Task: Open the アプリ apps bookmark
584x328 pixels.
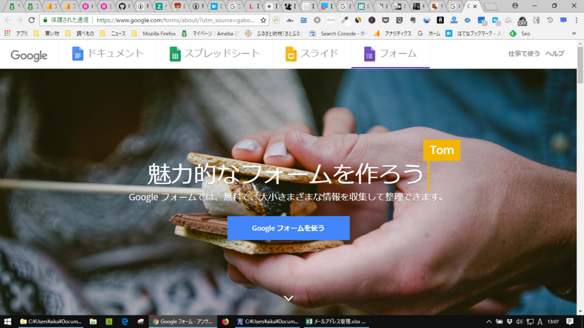Action: pyautogui.click(x=17, y=34)
